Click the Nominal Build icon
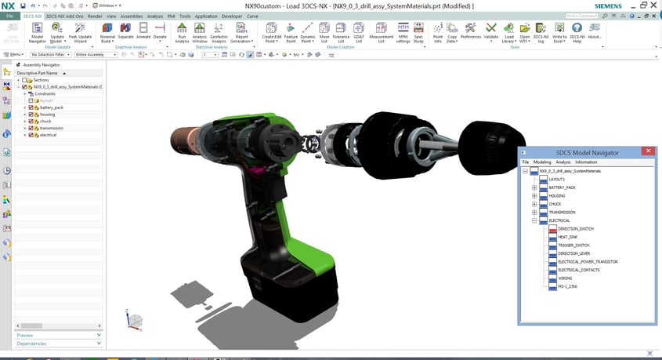662x360 pixels. tap(107, 31)
